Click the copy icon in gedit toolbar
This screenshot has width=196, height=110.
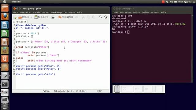click(89, 17)
